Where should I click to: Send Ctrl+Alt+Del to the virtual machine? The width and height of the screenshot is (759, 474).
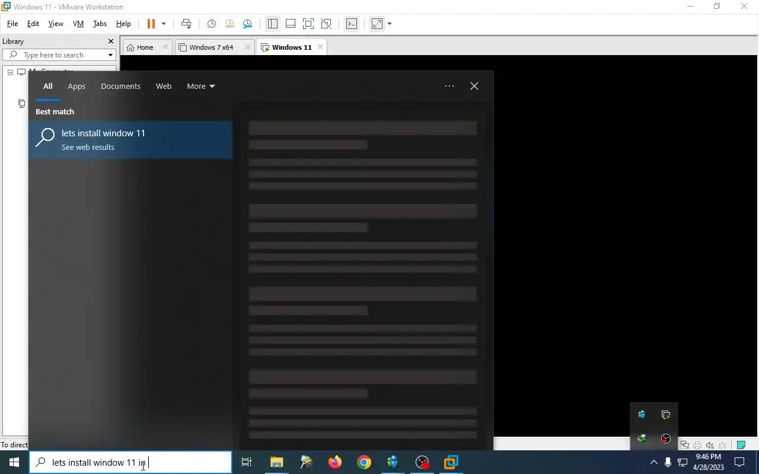(186, 24)
